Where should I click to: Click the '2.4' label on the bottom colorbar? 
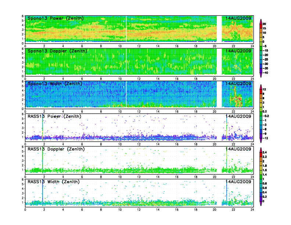click(x=265, y=152)
